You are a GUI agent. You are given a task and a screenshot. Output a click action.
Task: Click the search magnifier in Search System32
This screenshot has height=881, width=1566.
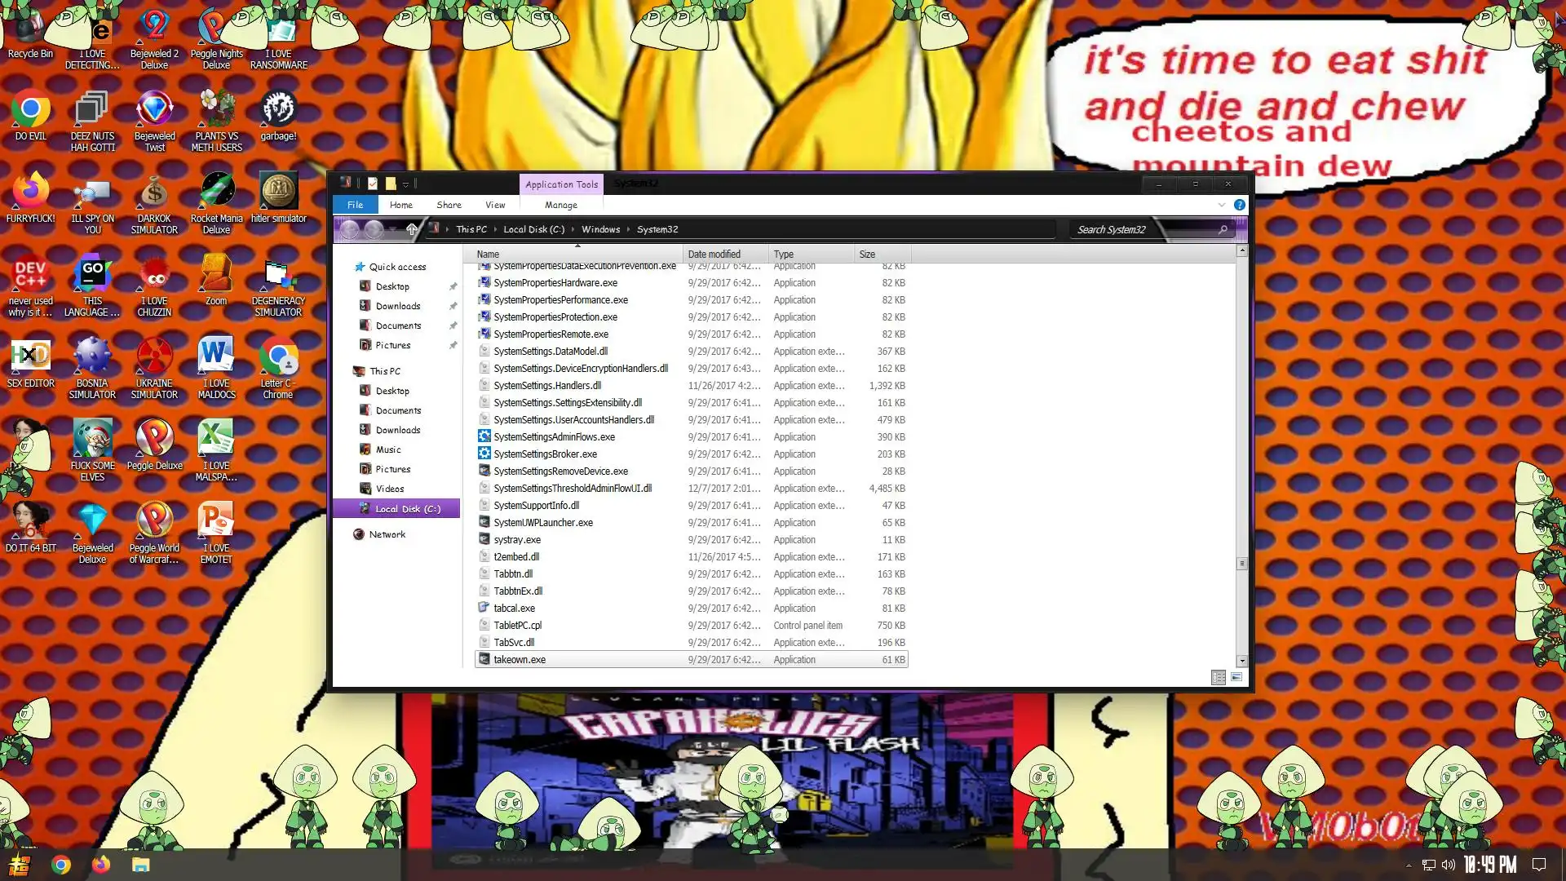(1222, 229)
